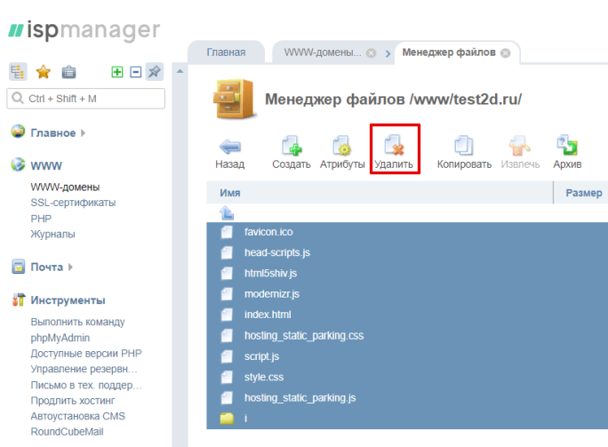Image resolution: width=608 pixels, height=447 pixels.
Task: Select the hosting_static_parking.css file row
Action: (407, 336)
